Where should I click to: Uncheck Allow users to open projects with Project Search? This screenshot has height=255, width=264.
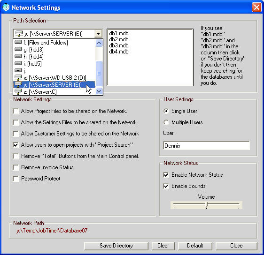16,145
